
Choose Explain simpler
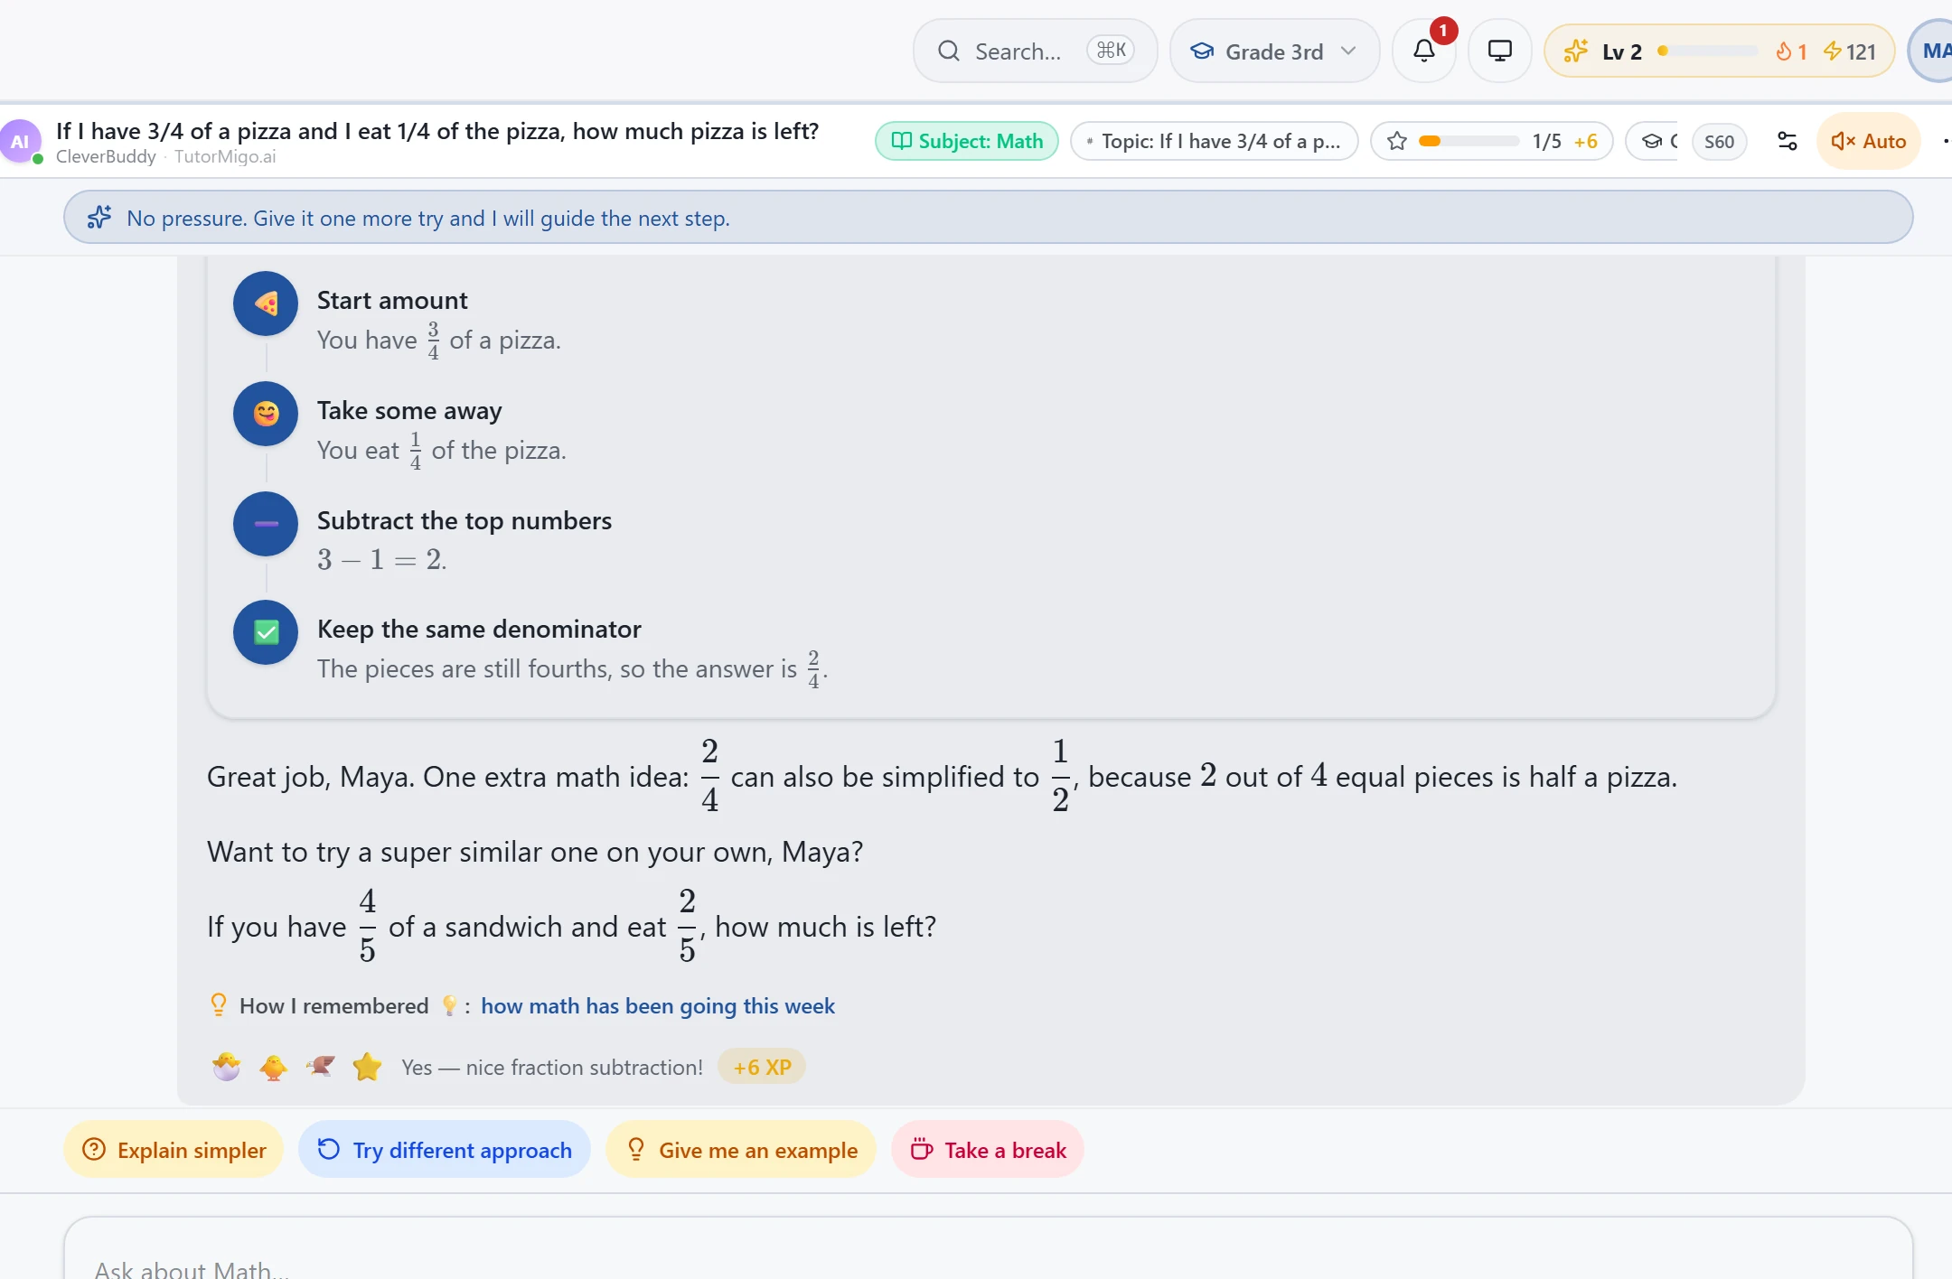174,1149
